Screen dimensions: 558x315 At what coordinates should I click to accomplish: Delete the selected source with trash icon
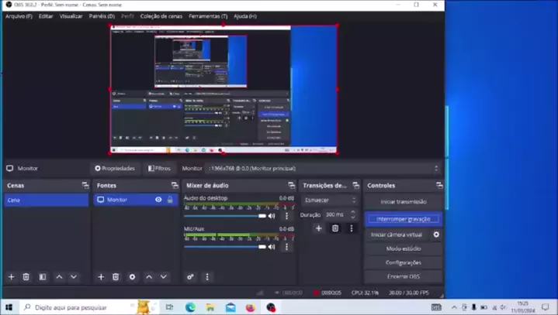coord(116,277)
